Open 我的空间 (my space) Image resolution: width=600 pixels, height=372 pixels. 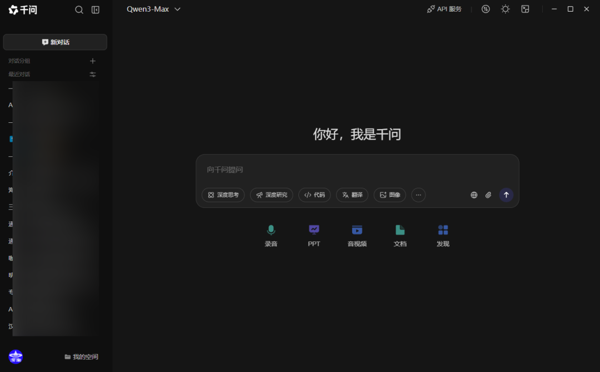click(x=82, y=356)
